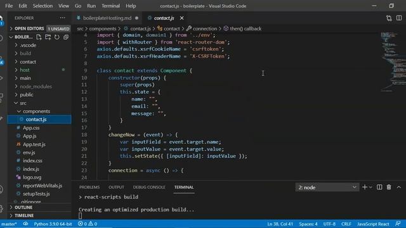
Task: Open the Help menu
Action: 131,6
